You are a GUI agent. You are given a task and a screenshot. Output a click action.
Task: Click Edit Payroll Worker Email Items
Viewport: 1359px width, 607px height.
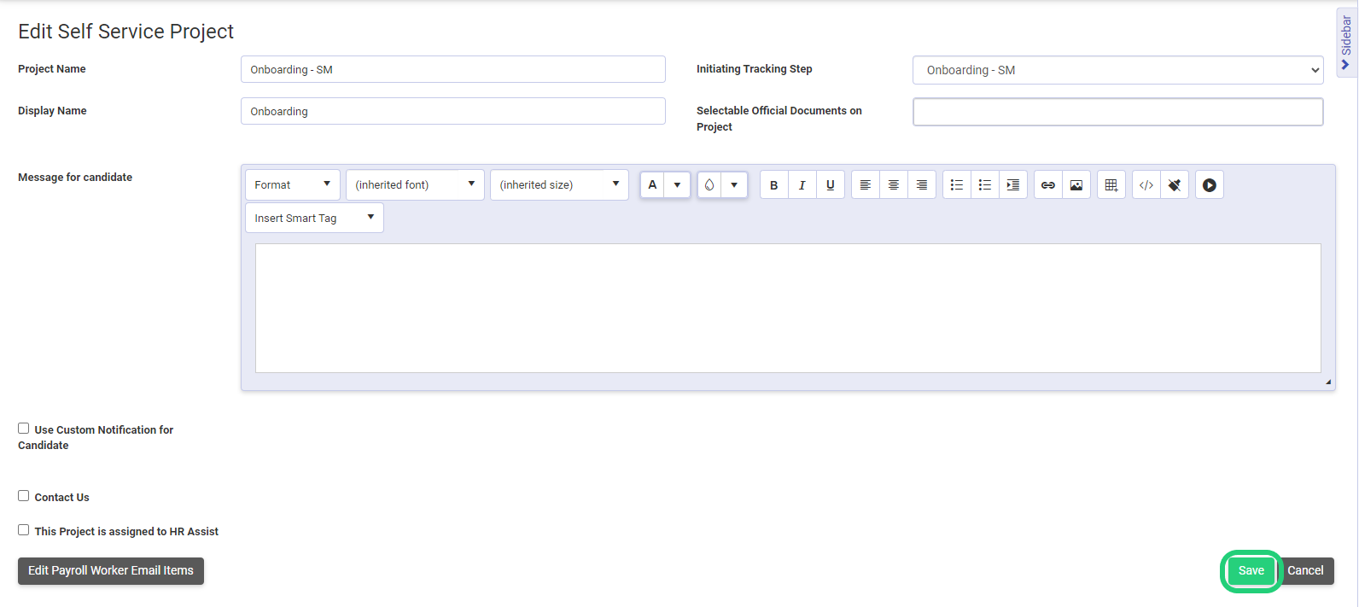(111, 571)
